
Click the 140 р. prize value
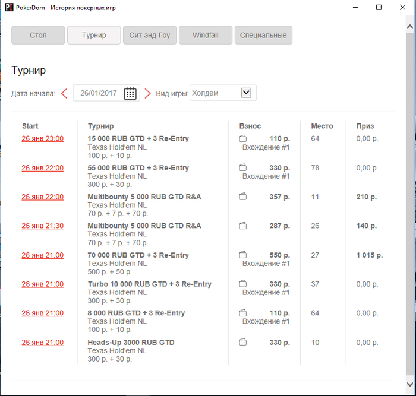(367, 226)
